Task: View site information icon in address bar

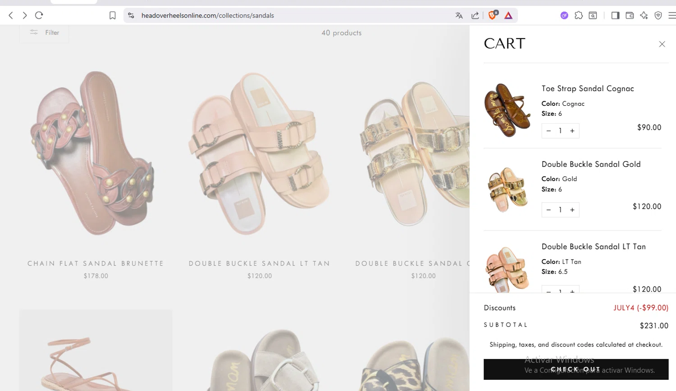Action: [131, 15]
